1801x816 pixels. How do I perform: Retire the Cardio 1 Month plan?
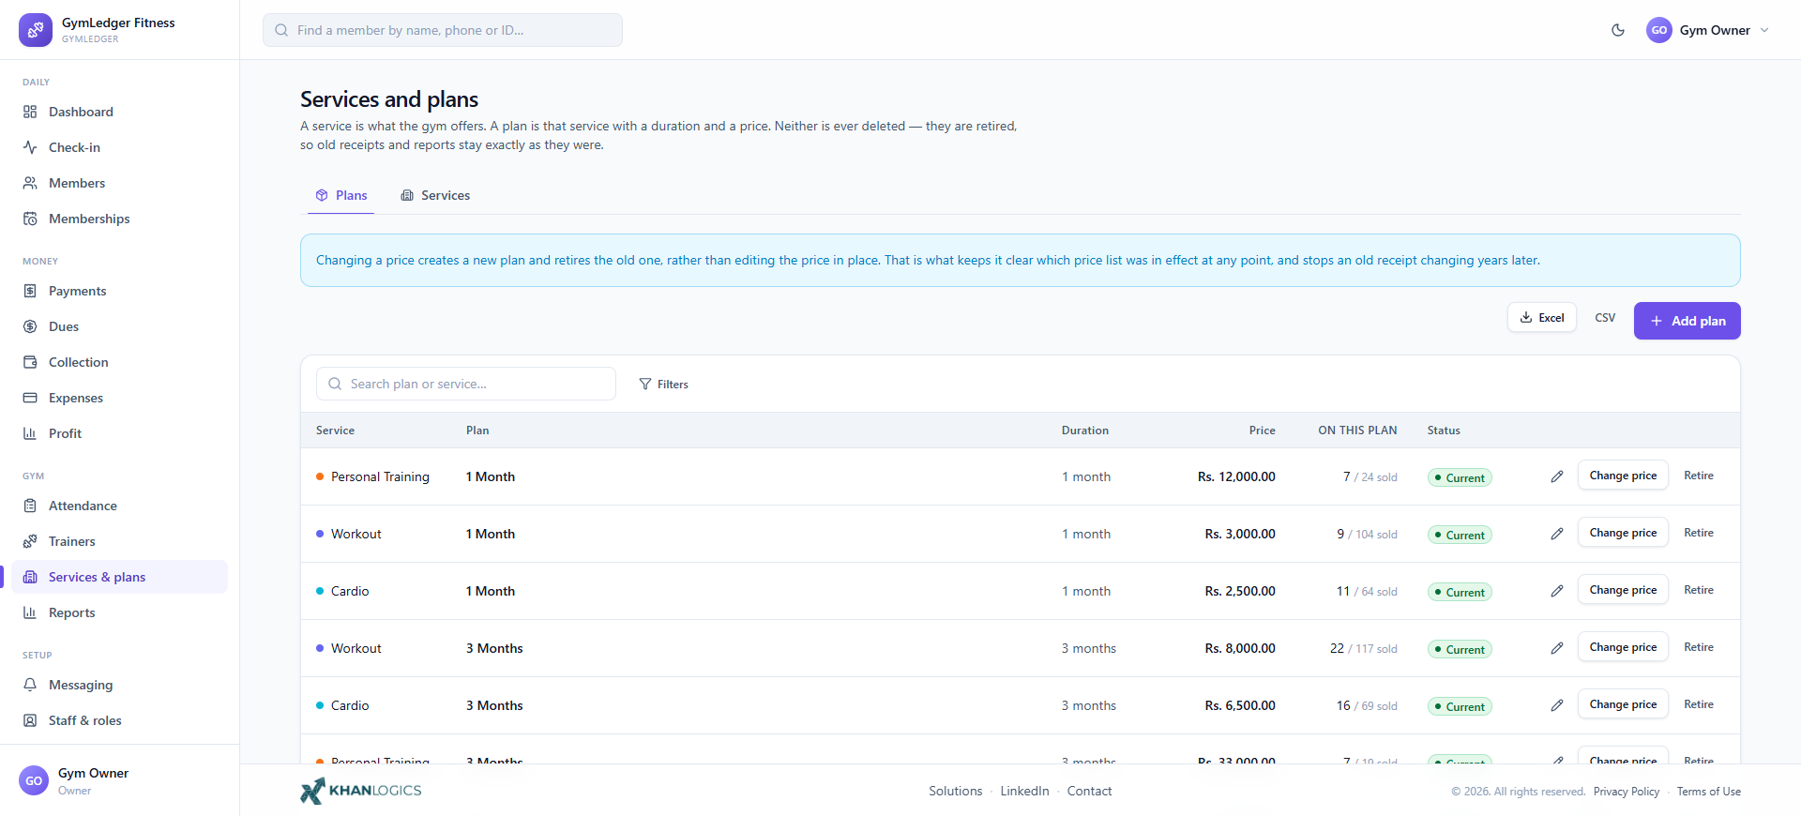tap(1699, 590)
